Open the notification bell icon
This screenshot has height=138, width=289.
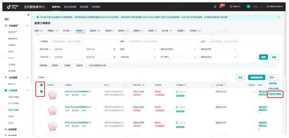click(215, 7)
